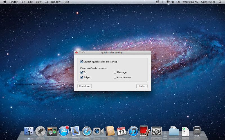Enable the Attachments checkbox
The width and height of the screenshot is (225, 140).
115,77
